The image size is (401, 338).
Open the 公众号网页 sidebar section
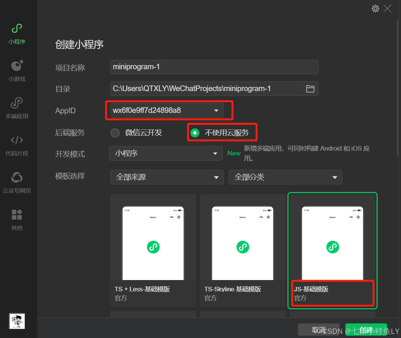pos(17,183)
